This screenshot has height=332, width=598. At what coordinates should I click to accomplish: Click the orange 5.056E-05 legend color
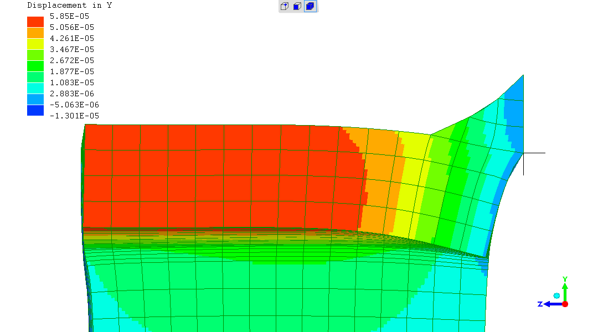[x=35, y=33]
